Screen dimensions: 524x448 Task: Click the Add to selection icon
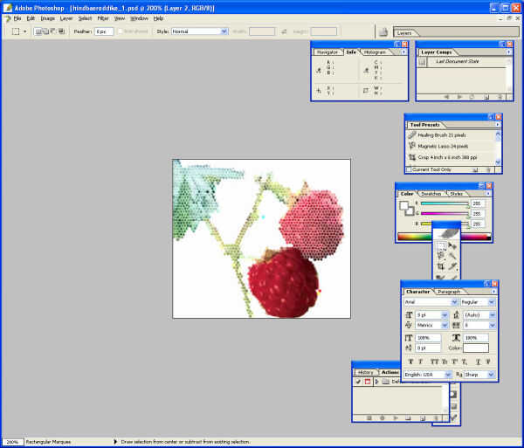click(45, 31)
